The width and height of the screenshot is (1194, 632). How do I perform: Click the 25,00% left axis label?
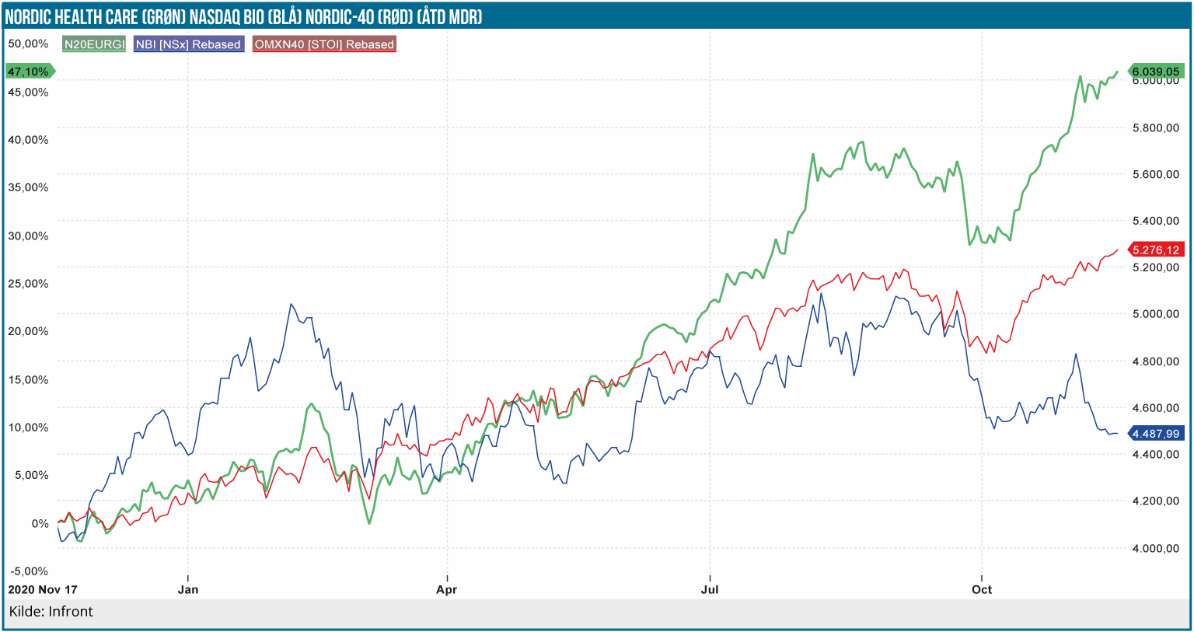point(29,284)
